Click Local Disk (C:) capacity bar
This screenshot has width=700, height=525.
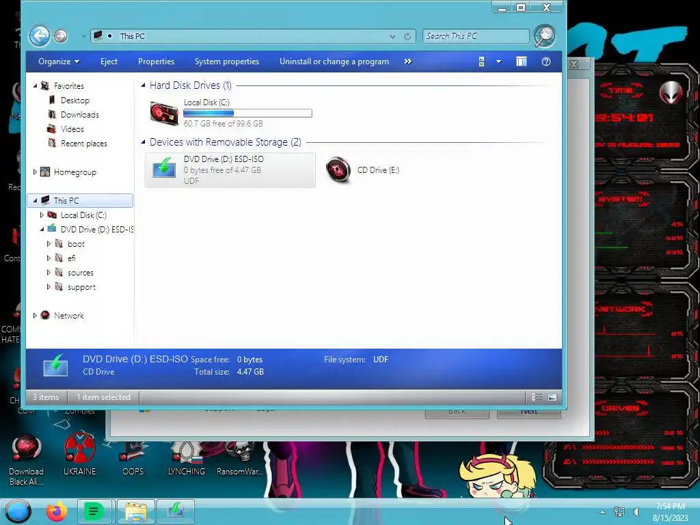pyautogui.click(x=247, y=113)
